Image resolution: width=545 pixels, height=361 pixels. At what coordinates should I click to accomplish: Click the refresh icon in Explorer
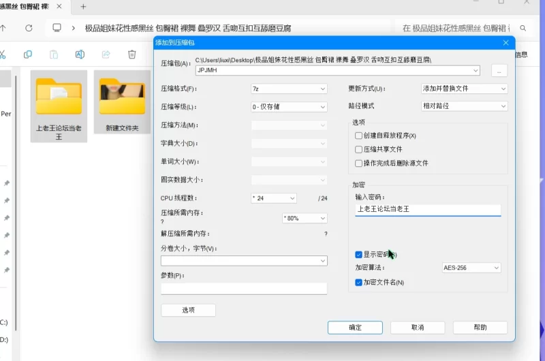29,28
